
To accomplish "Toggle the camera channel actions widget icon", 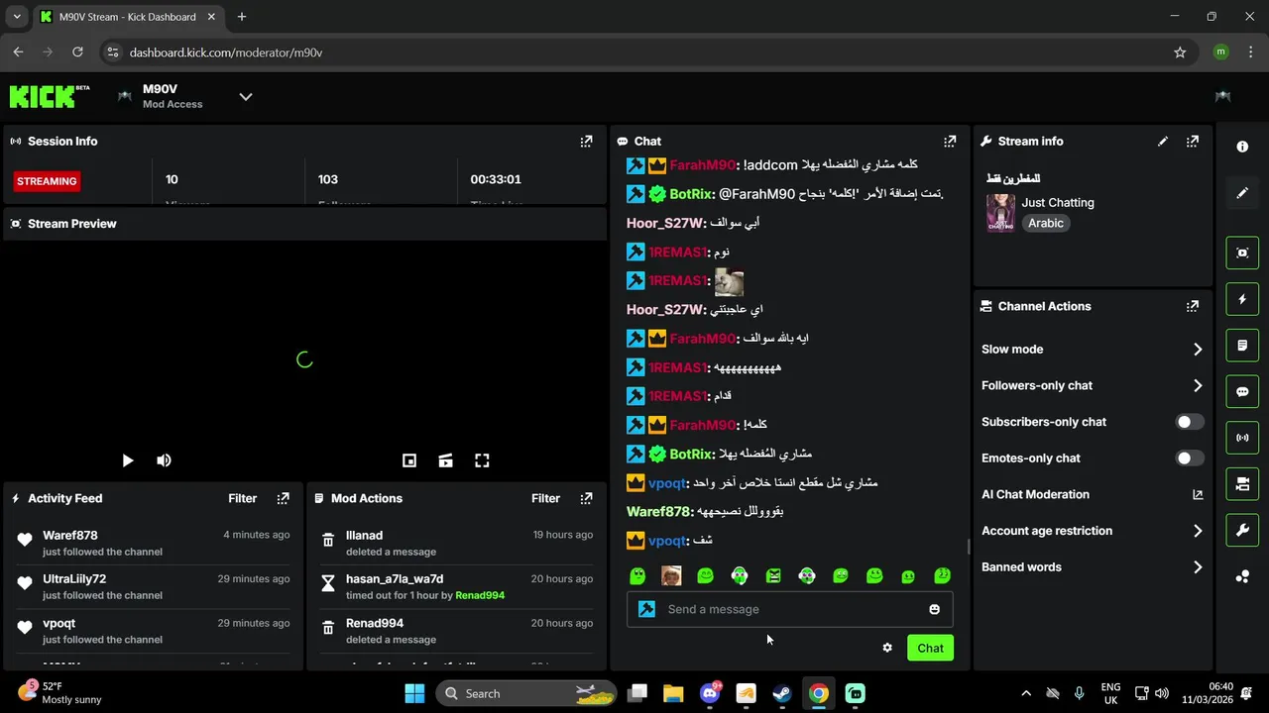I will coord(1242,484).
